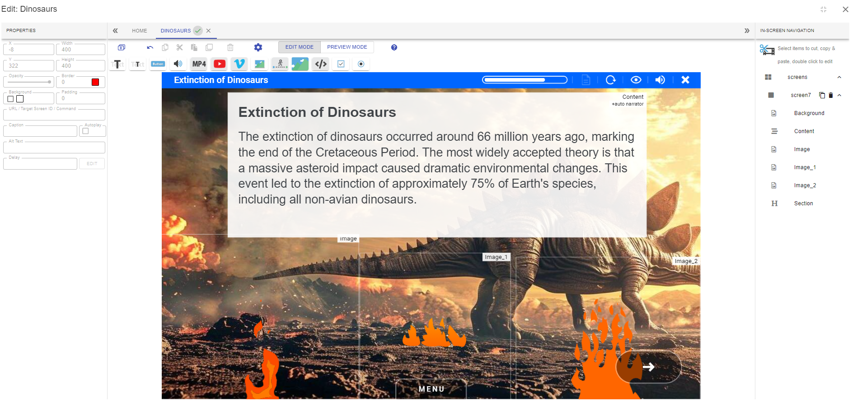
Task: Insert an MP4 video element
Action: click(x=199, y=64)
